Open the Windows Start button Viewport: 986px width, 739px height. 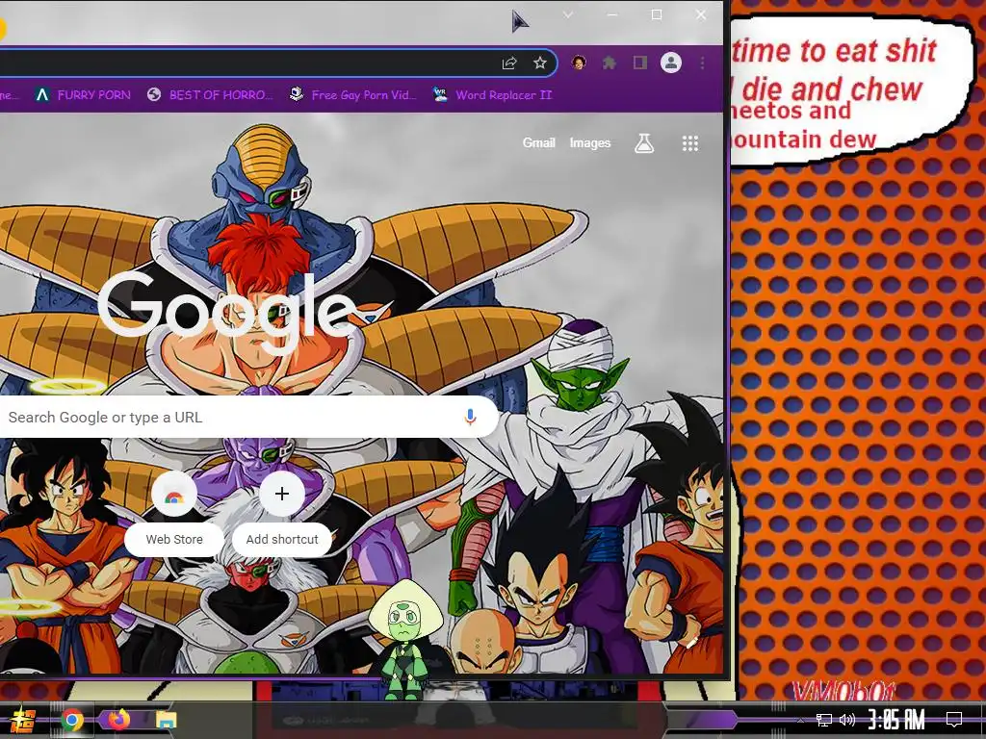tap(23, 720)
